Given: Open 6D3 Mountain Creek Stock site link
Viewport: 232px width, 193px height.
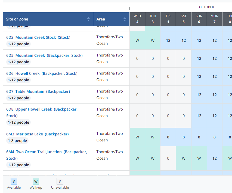Looking at the screenshot, I should (x=38, y=37).
